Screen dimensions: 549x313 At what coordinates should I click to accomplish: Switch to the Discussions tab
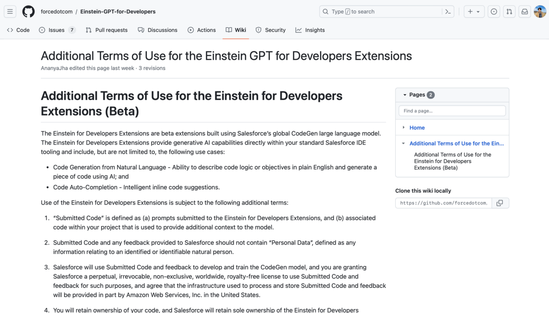[x=162, y=30]
